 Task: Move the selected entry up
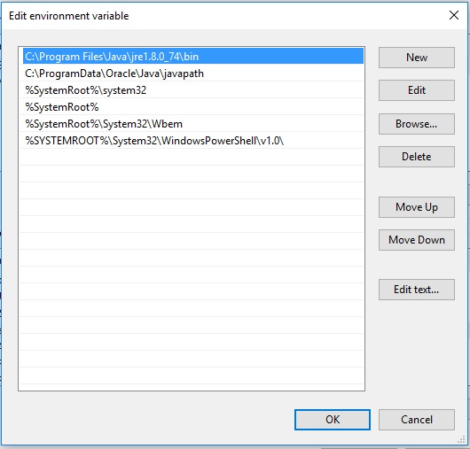click(x=416, y=207)
